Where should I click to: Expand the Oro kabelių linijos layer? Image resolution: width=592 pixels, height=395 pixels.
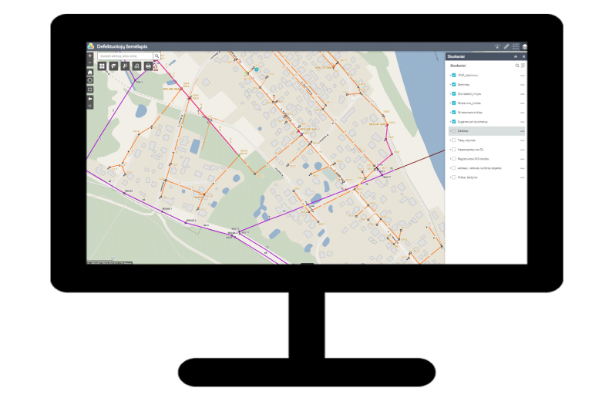(x=449, y=94)
